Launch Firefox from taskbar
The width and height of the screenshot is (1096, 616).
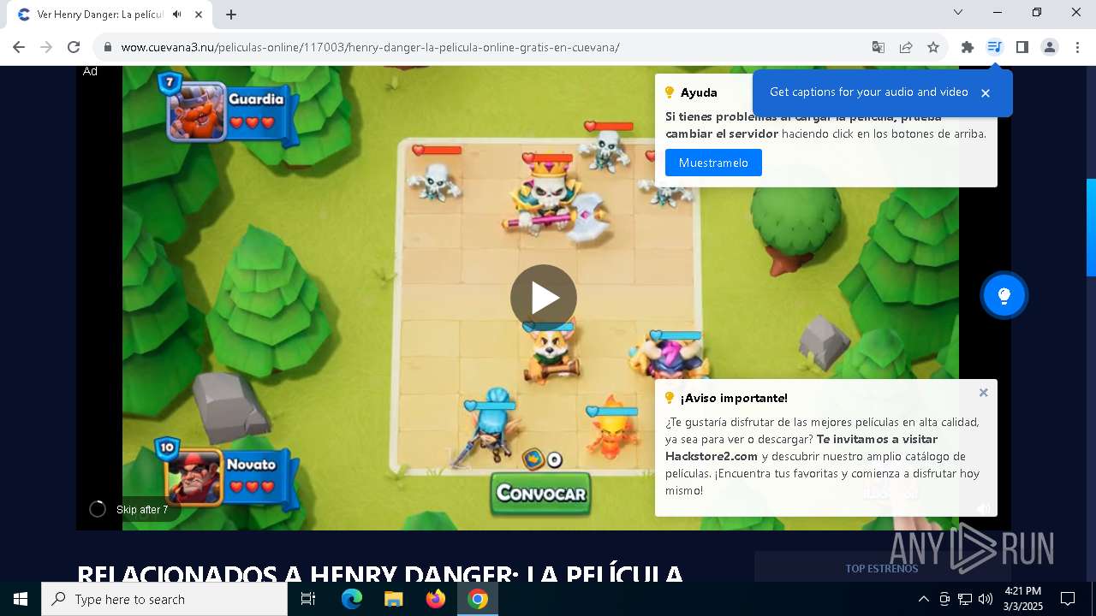click(436, 599)
